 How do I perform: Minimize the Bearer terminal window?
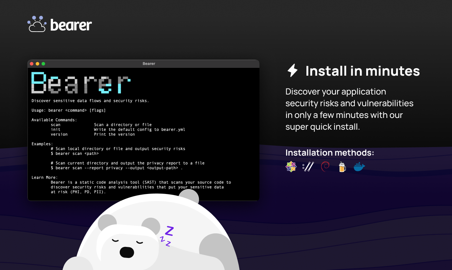[x=37, y=64]
